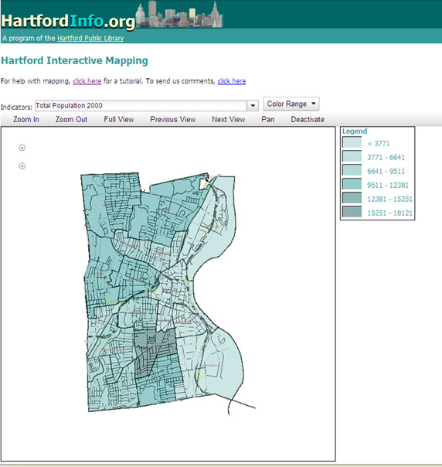Open the tutorial 'click here' link
442x467 pixels.
[x=87, y=81]
